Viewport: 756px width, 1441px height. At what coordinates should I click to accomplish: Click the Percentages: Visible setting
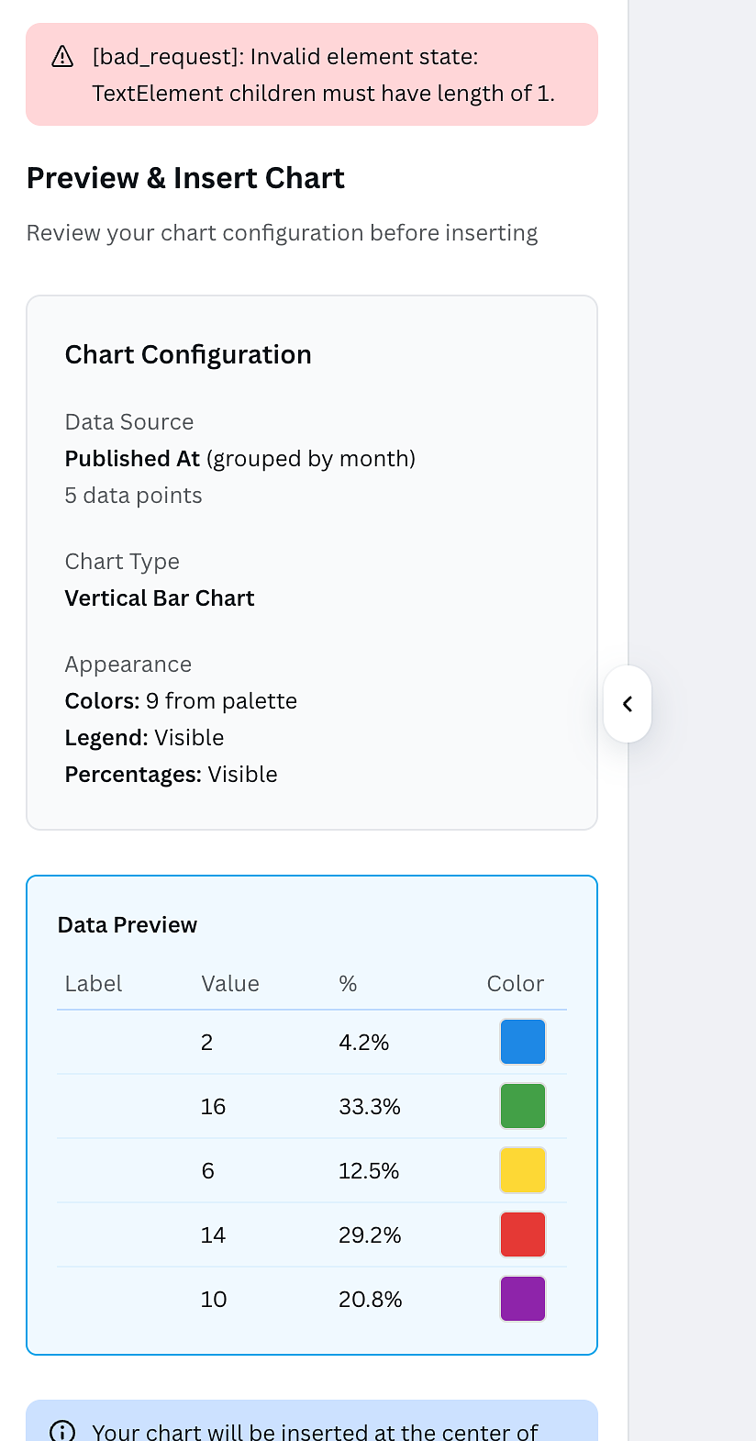coord(171,775)
